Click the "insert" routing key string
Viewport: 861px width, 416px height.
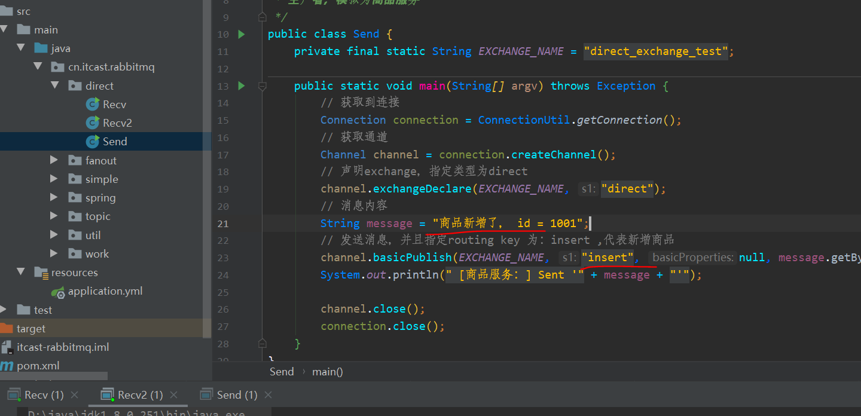point(607,258)
